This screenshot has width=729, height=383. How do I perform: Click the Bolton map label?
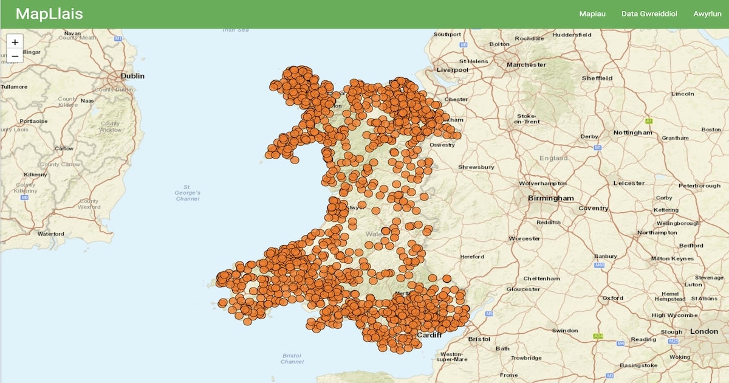click(x=499, y=44)
